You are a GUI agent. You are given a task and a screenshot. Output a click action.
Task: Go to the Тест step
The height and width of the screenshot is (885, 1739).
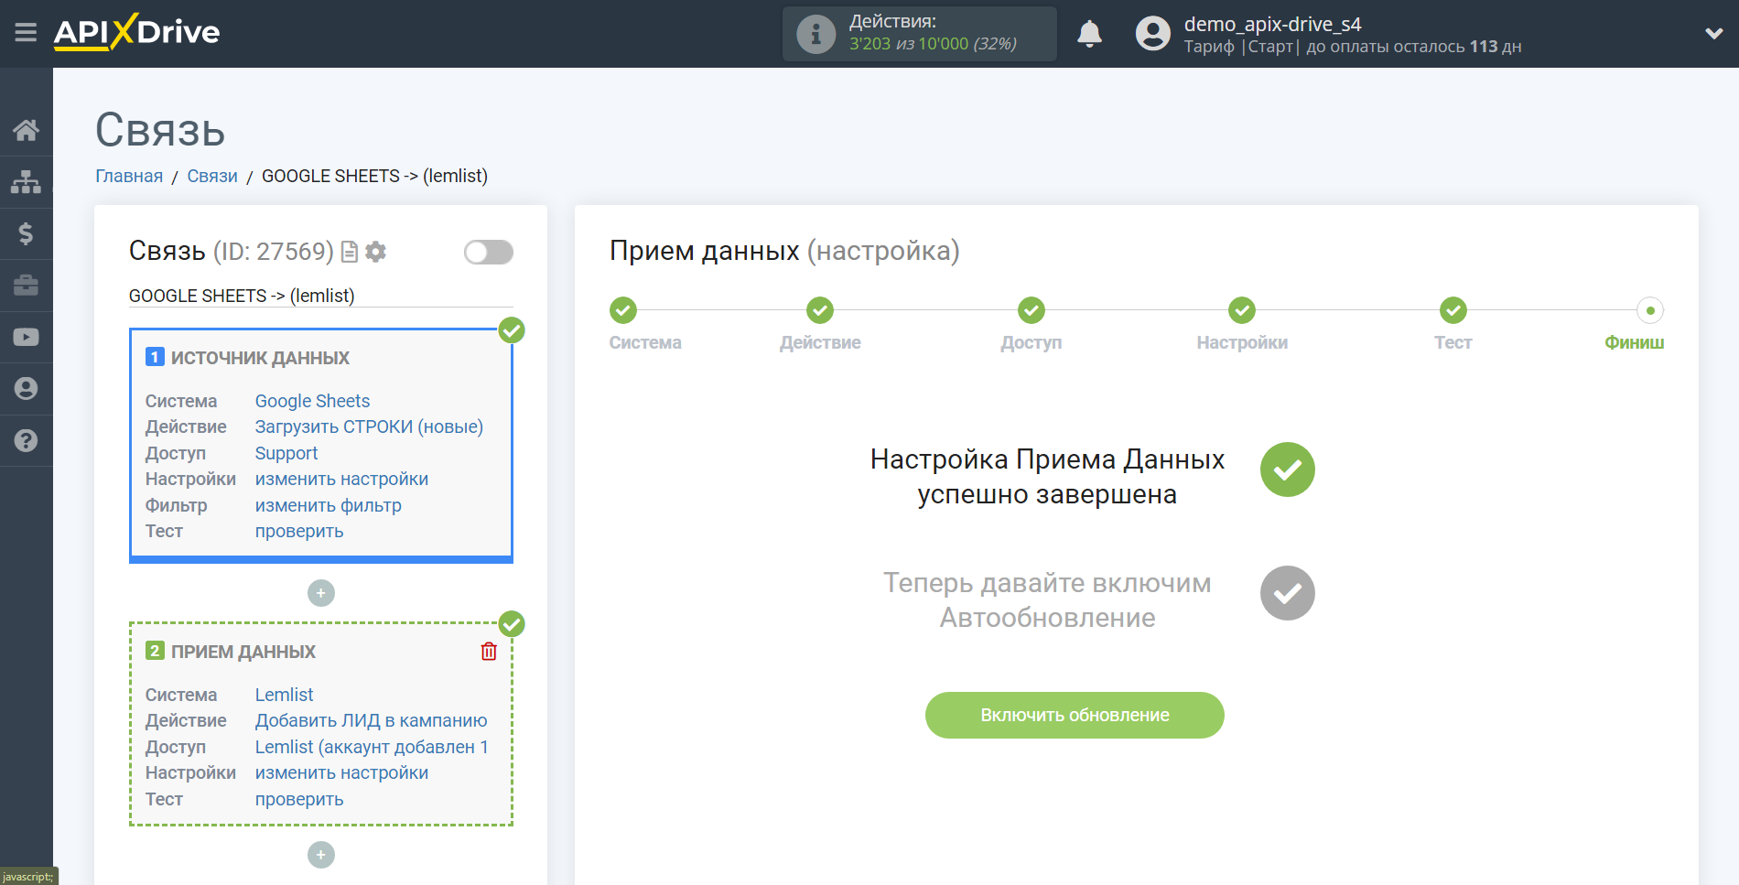[x=1453, y=310]
